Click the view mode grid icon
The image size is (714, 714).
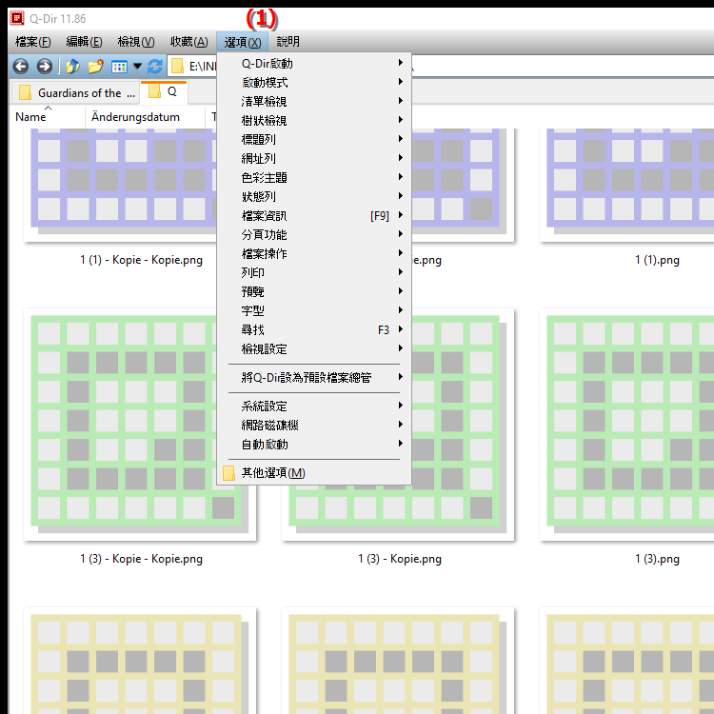[119, 67]
